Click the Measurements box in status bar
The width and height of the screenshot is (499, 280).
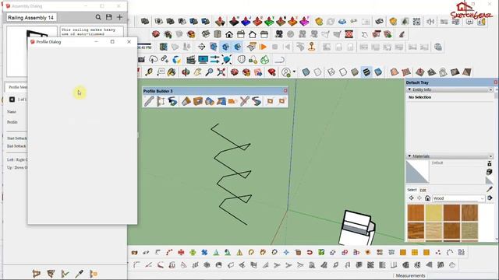tap(410, 275)
